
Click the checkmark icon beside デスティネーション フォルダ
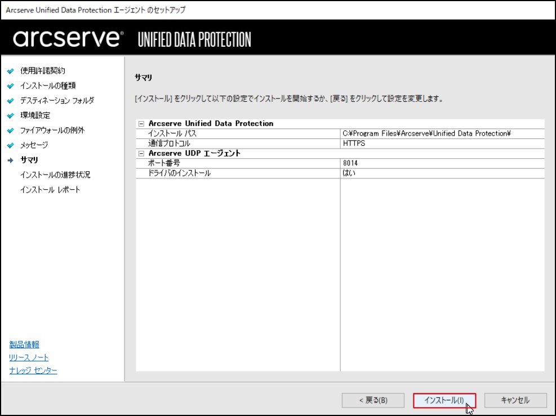(10, 101)
